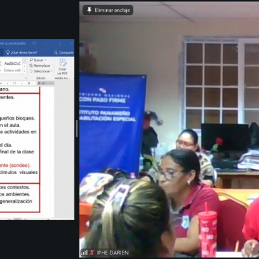259x259 pixels.
Task: Click the Compartir person icon
Action: click(56, 52)
